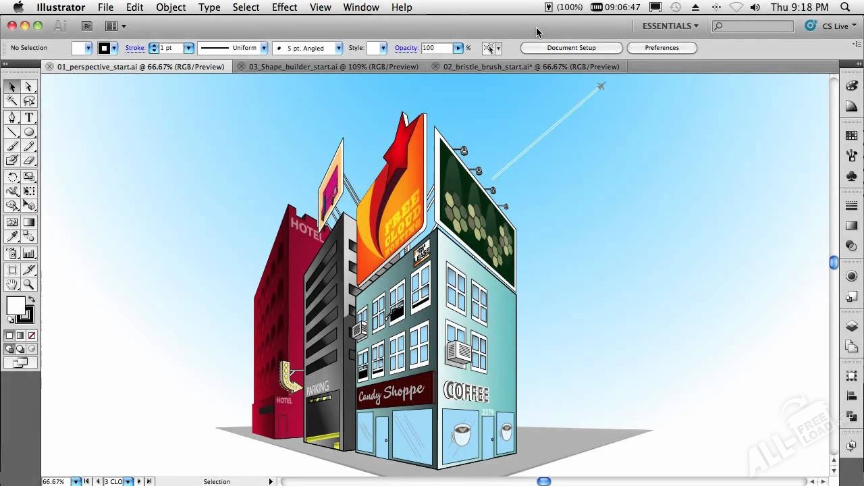
Task: Open the stroke weight dropdown
Action: (x=189, y=48)
